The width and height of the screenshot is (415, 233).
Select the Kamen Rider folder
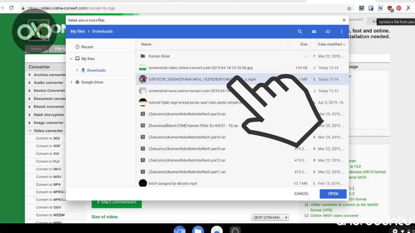click(242, 56)
